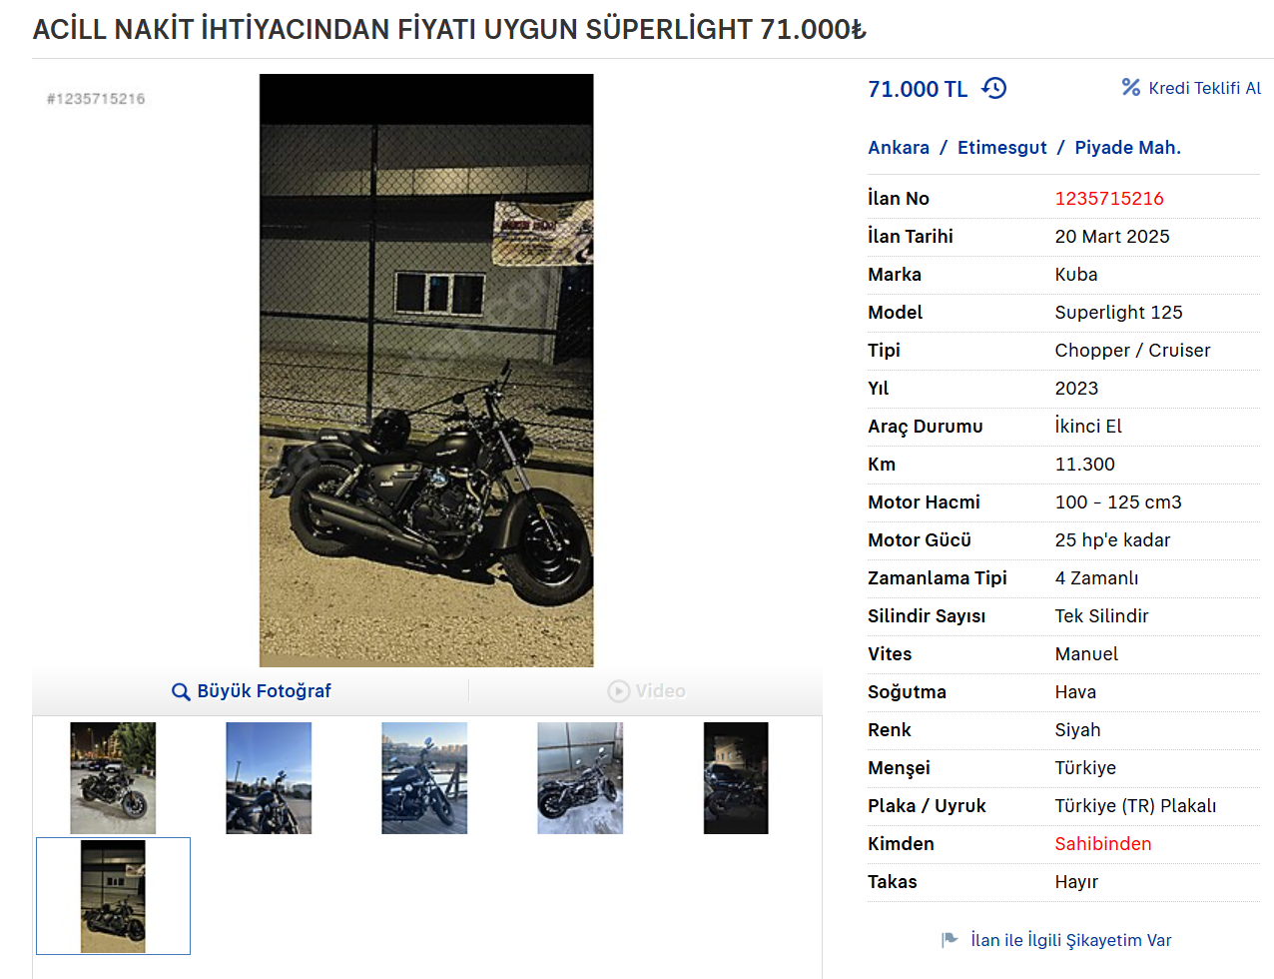Screen dimensions: 1274x979
Task: Select fourth thumbnail with snowy ground
Action: point(580,778)
